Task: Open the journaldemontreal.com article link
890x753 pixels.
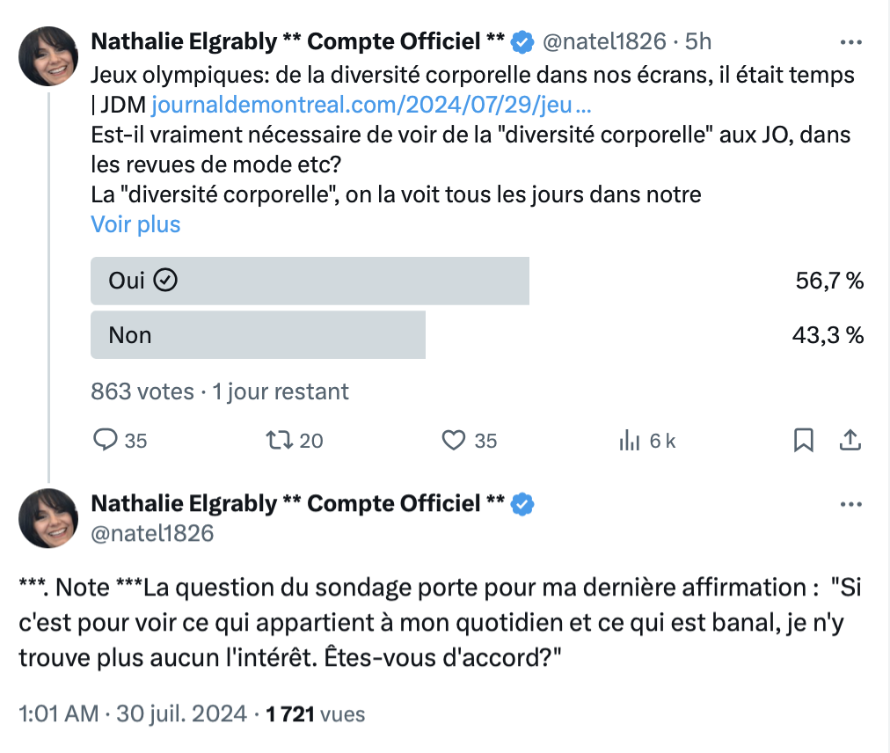Action: coord(372,105)
